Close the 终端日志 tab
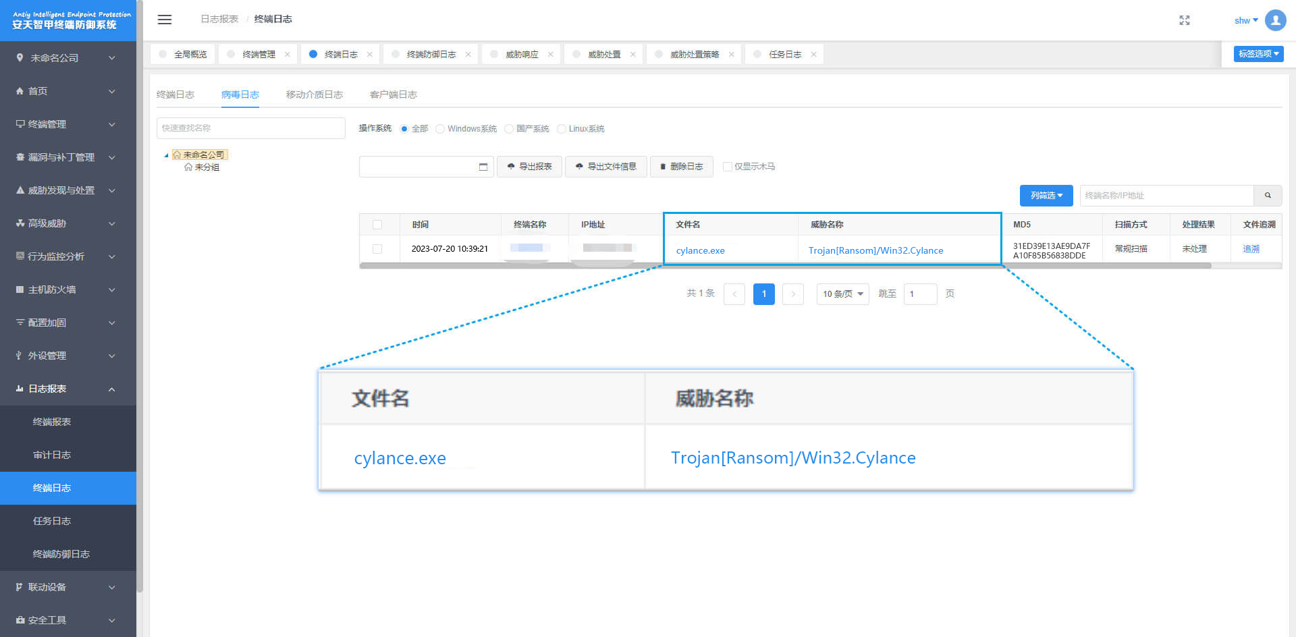 (x=370, y=55)
